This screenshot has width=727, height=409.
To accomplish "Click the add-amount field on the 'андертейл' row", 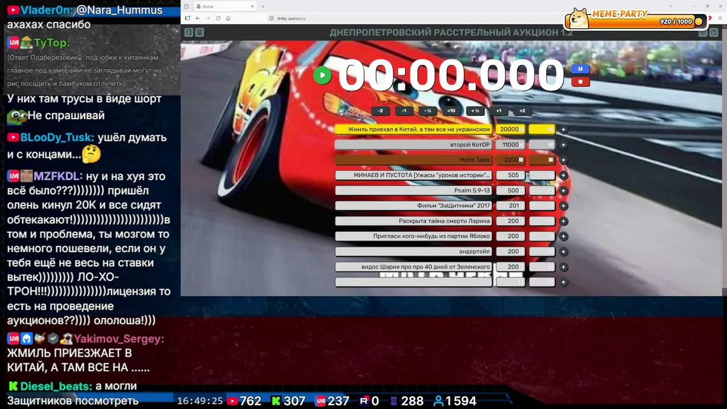I will (542, 252).
